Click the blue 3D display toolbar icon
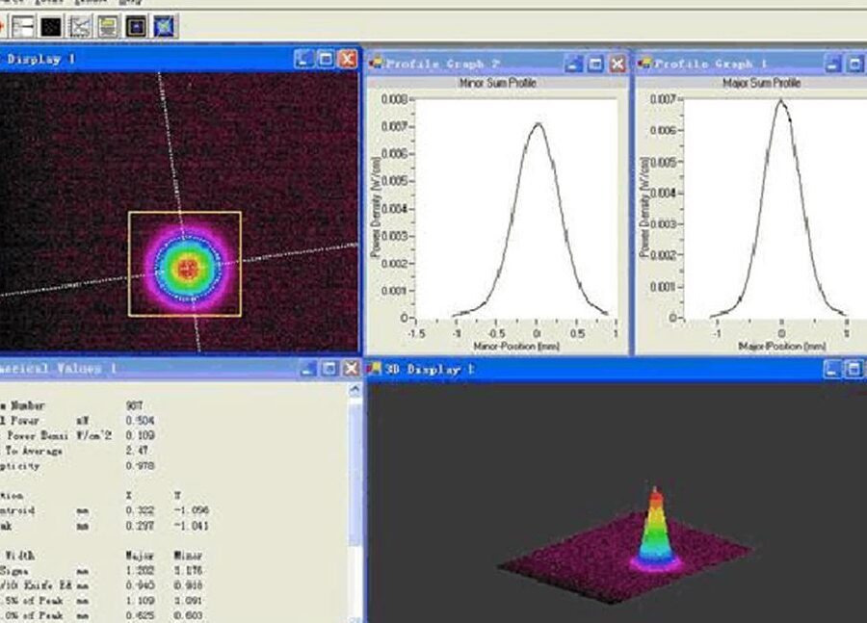Viewport: 867px width, 623px height. point(164,26)
